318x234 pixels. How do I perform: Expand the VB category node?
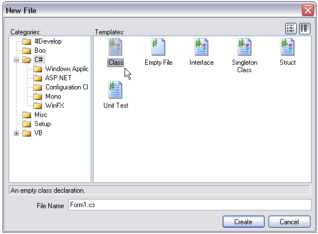[17, 133]
